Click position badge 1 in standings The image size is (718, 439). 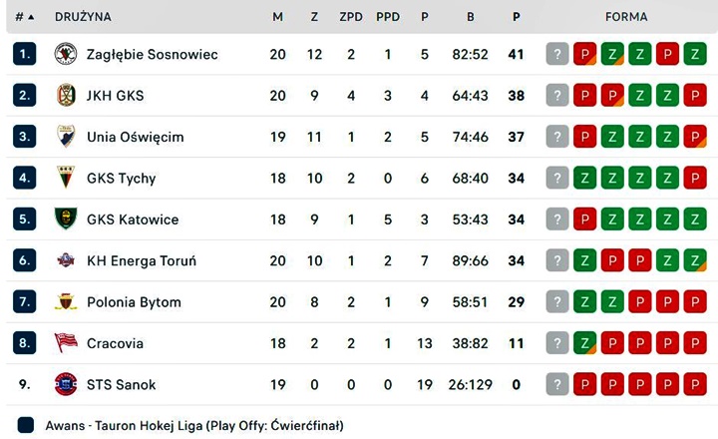point(25,54)
